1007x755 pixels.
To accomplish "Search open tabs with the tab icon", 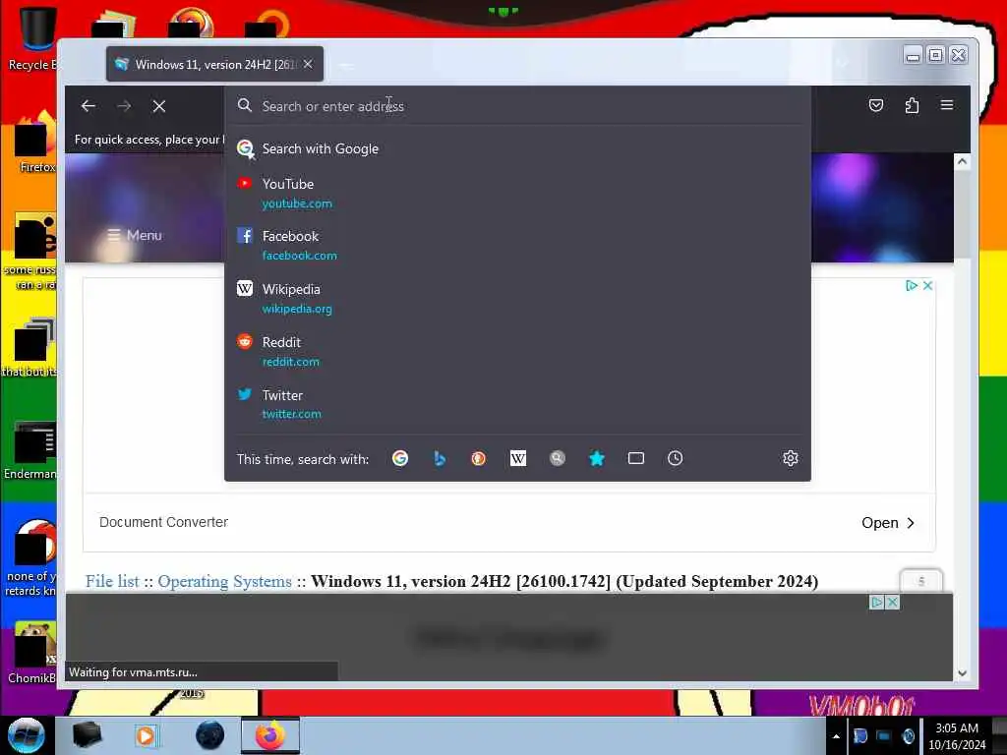I will (636, 458).
